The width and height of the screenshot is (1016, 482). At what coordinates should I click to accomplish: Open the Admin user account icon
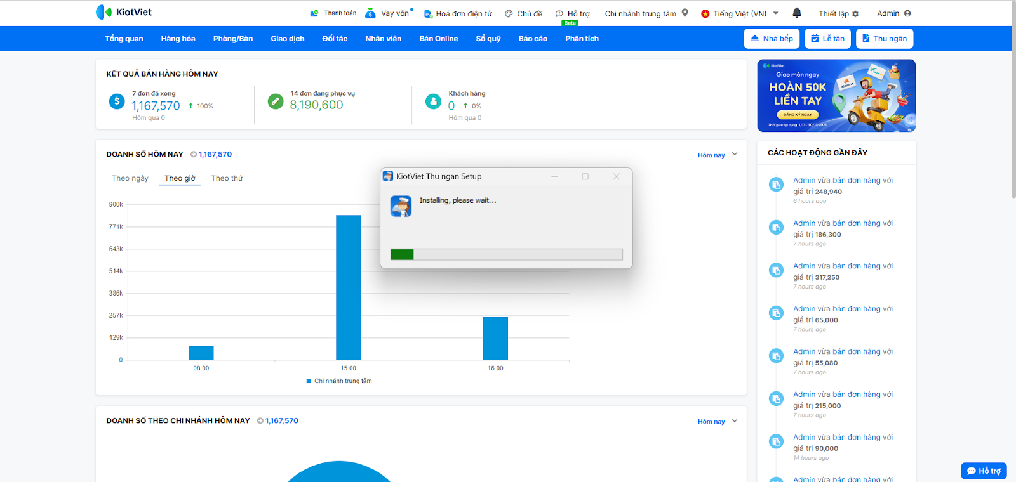point(907,13)
